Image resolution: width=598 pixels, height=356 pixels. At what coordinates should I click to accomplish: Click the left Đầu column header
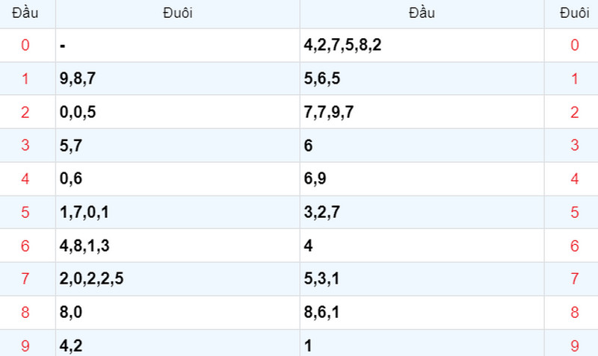point(25,13)
